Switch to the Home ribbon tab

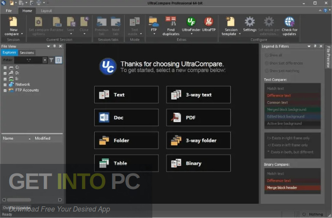[x=27, y=11]
